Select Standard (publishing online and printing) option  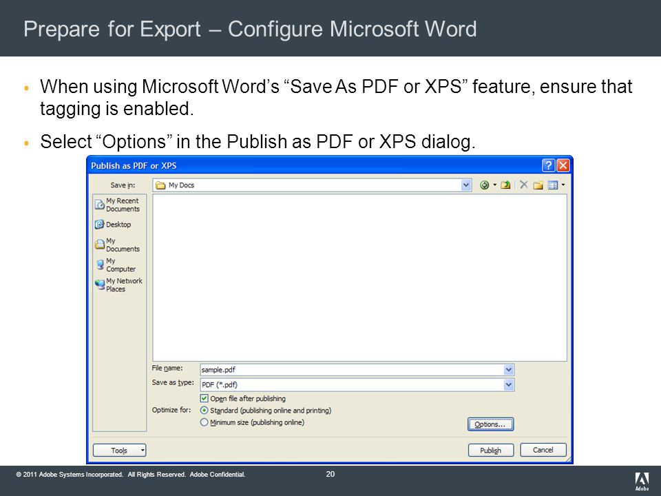tap(204, 411)
